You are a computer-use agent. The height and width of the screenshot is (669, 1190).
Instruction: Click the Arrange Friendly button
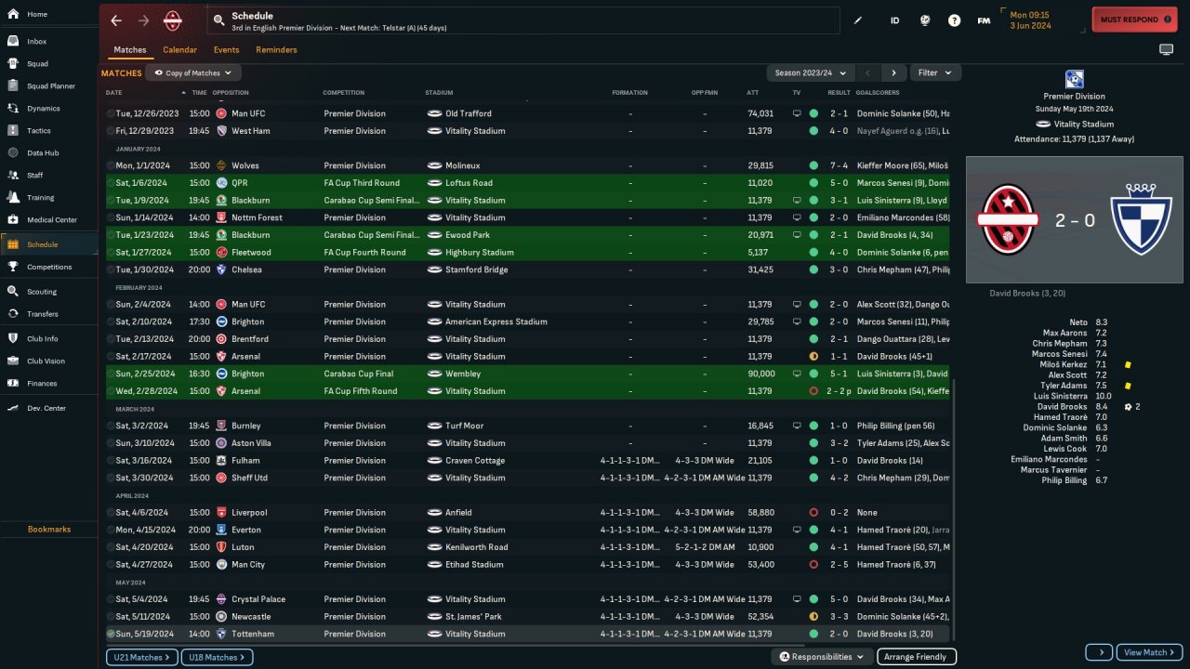pyautogui.click(x=915, y=657)
